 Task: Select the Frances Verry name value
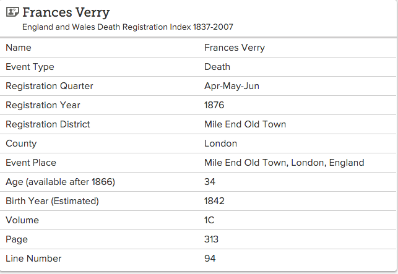point(234,48)
